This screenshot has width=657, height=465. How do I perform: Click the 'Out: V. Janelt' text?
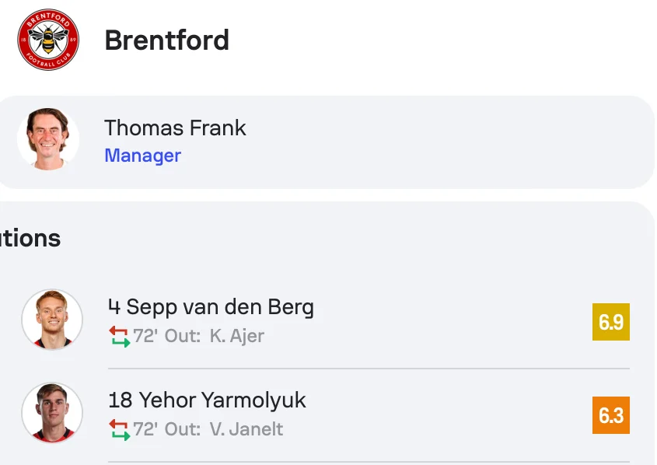pyautogui.click(x=224, y=430)
